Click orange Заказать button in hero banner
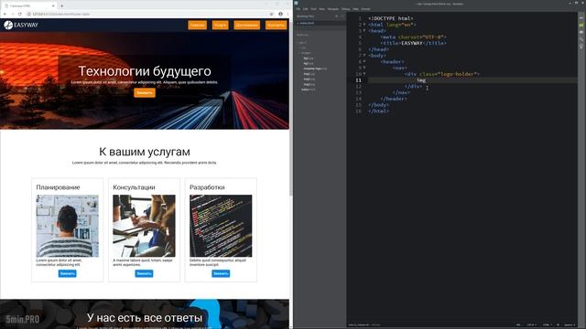The width and height of the screenshot is (586, 329). point(145,93)
